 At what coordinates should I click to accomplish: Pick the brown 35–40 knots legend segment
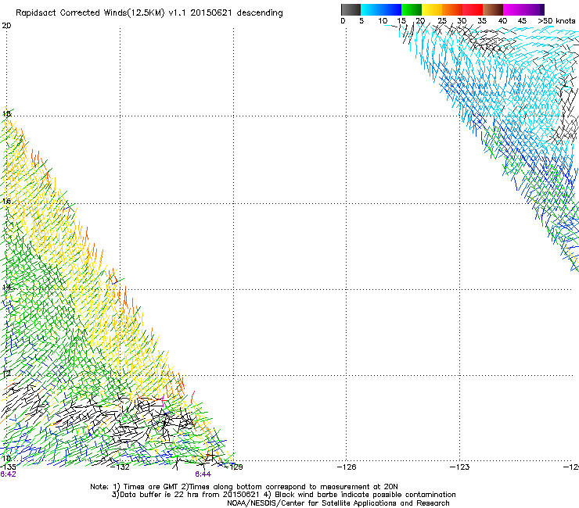point(493,9)
